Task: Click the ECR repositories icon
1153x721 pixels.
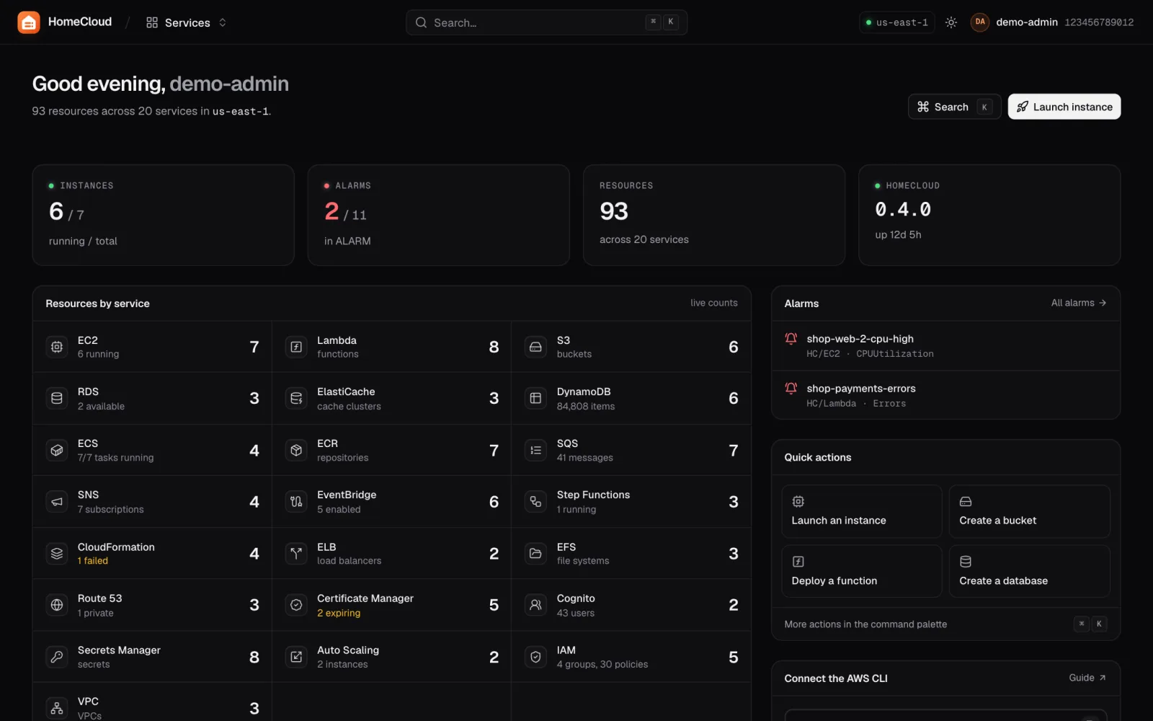Action: [x=296, y=450]
